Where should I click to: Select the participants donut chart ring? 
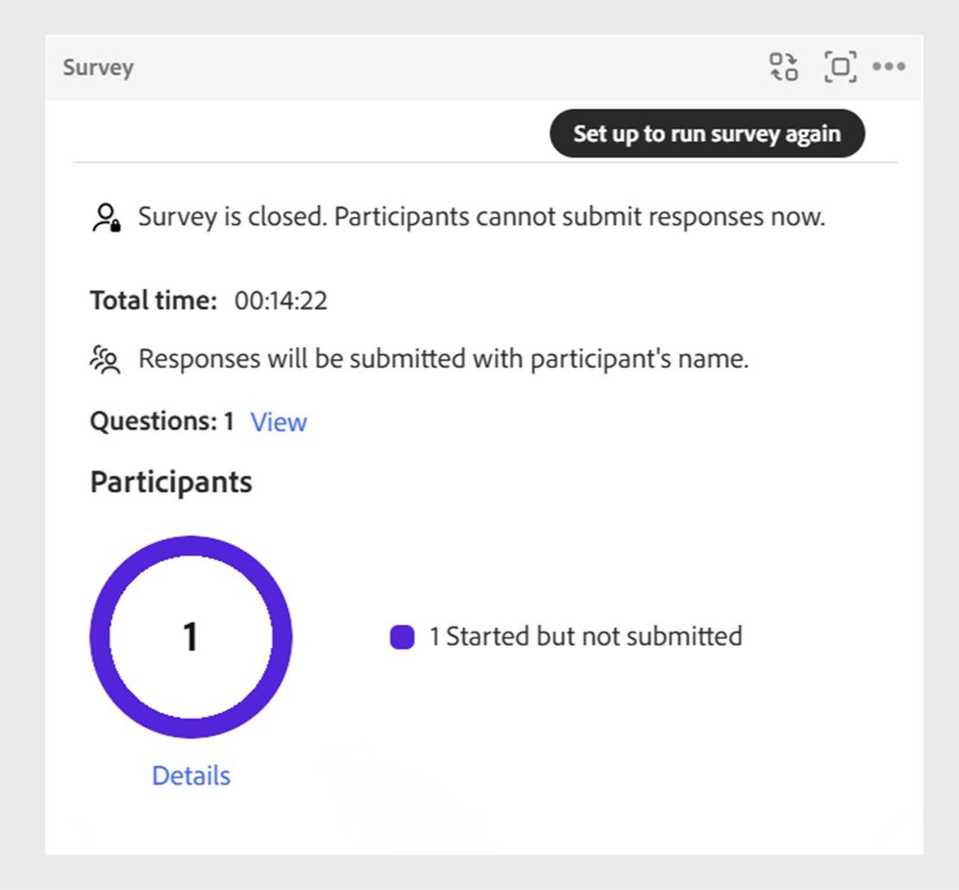pyautogui.click(x=190, y=545)
